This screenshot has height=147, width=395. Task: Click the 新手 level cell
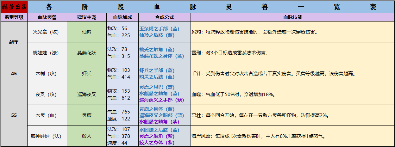(x=14, y=42)
